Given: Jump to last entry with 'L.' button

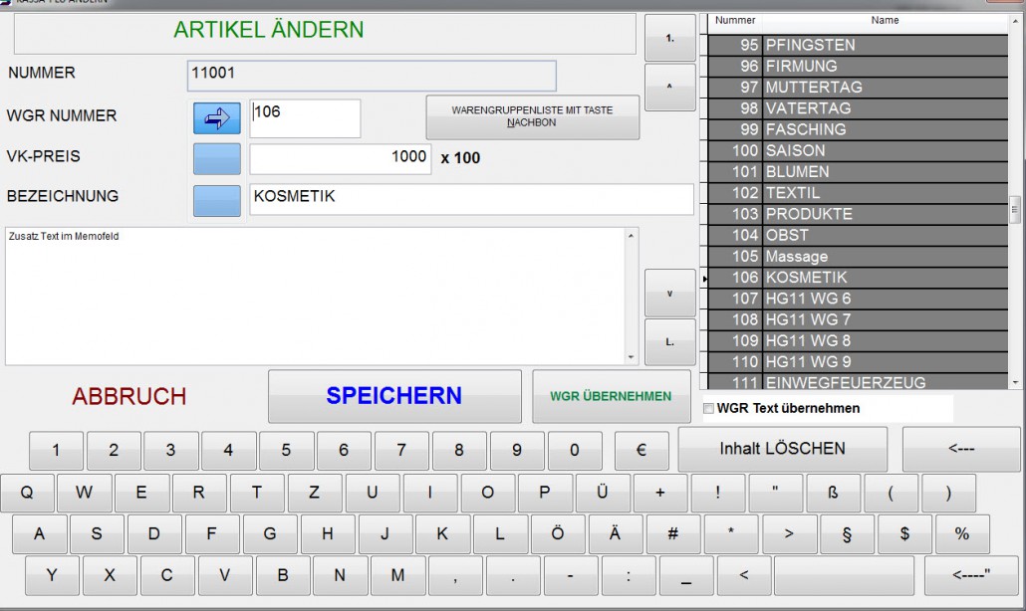Looking at the screenshot, I should point(668,342).
